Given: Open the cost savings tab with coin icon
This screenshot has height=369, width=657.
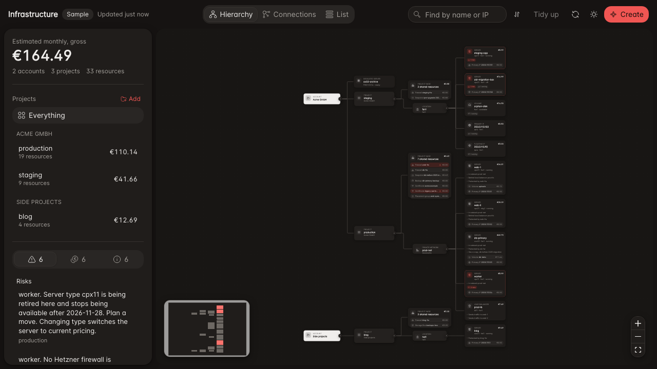Looking at the screenshot, I should point(78,259).
